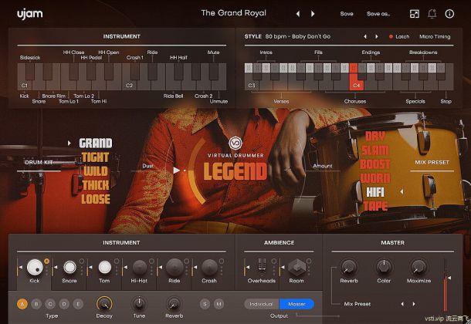
Task: Select DRY mix preset
Action: (375, 137)
